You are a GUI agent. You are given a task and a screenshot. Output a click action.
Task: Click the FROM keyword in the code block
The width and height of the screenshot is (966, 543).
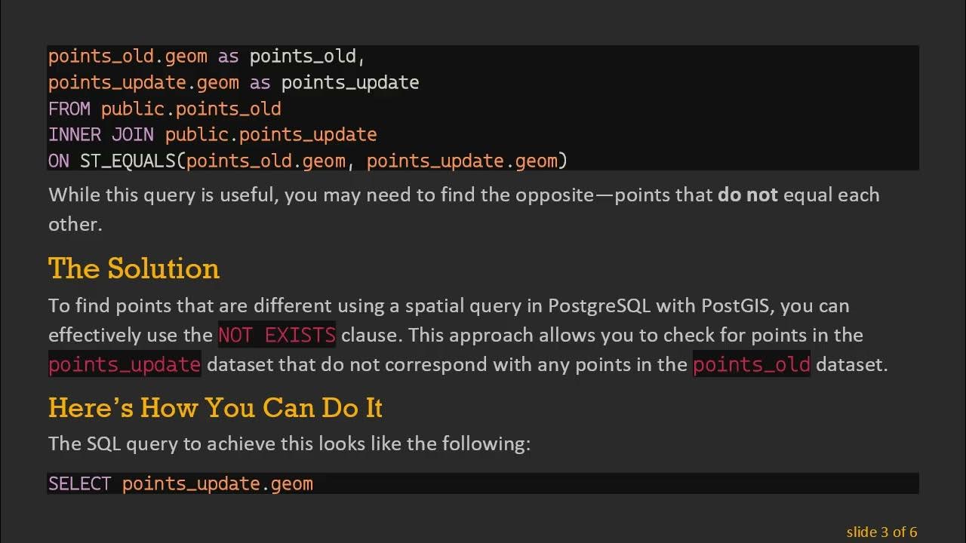click(69, 109)
